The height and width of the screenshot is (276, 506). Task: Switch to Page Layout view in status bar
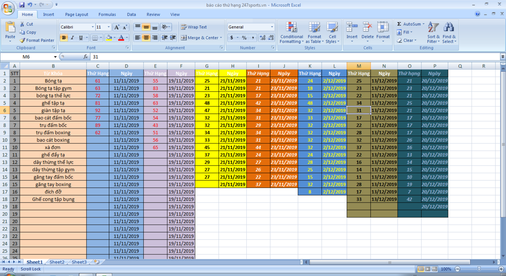click(428, 269)
